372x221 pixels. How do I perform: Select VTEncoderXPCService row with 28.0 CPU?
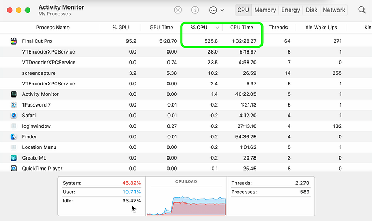coord(186,51)
